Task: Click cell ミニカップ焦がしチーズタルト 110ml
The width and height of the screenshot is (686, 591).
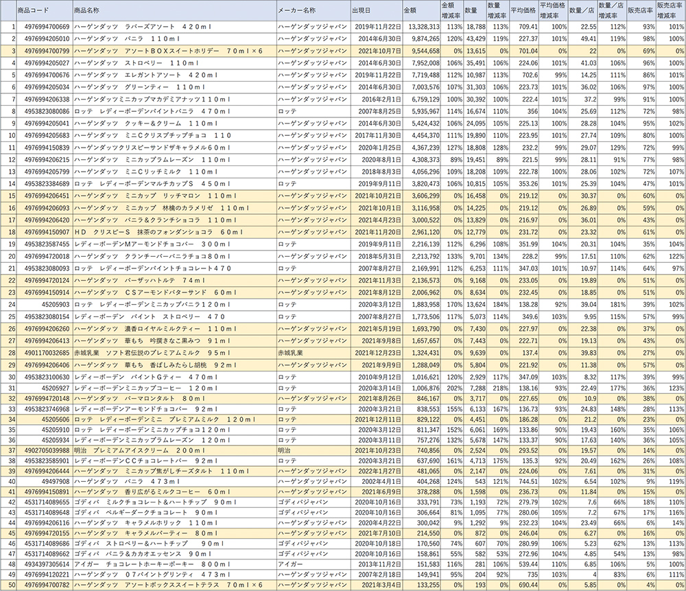Action: (x=174, y=471)
